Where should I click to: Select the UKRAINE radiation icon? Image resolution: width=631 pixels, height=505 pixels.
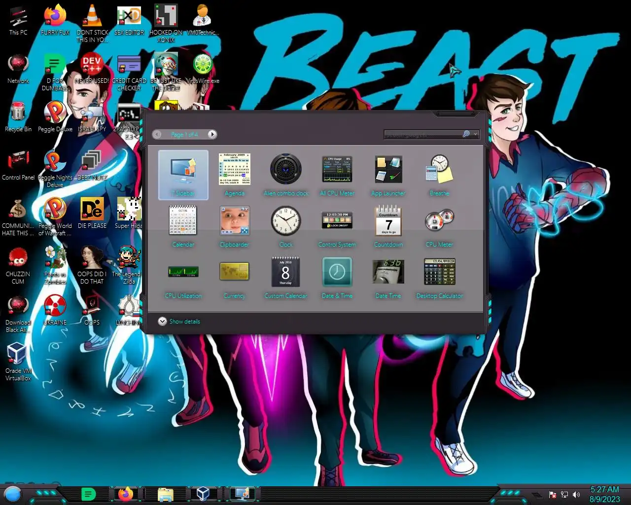55,311
